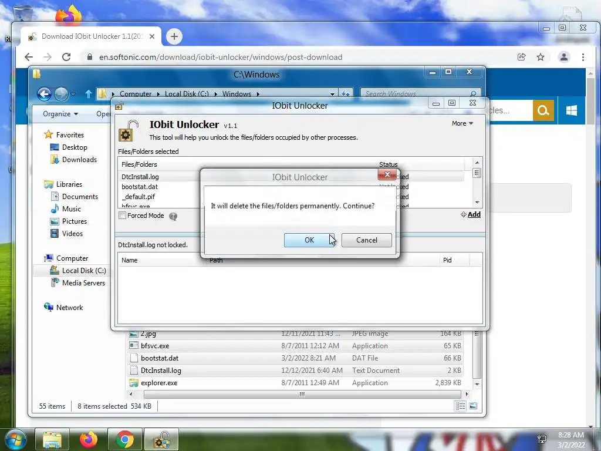Select bootstat.dat in the Explorer file list

[160, 358]
